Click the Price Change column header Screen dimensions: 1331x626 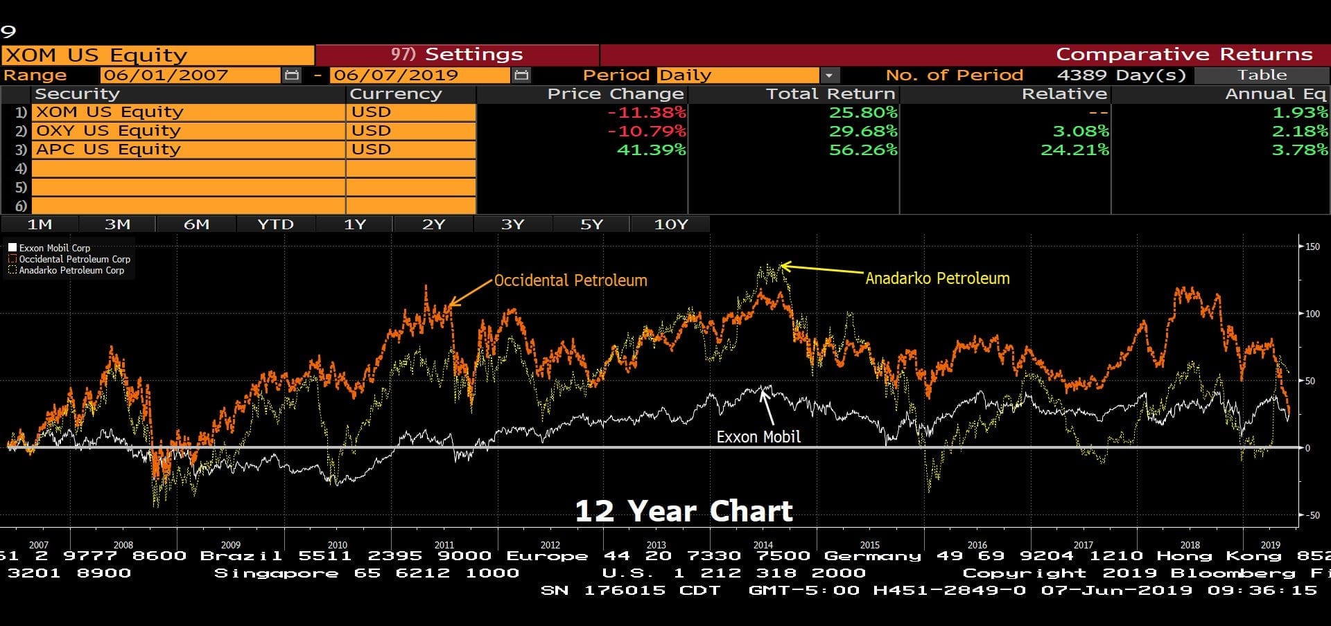coord(616,94)
